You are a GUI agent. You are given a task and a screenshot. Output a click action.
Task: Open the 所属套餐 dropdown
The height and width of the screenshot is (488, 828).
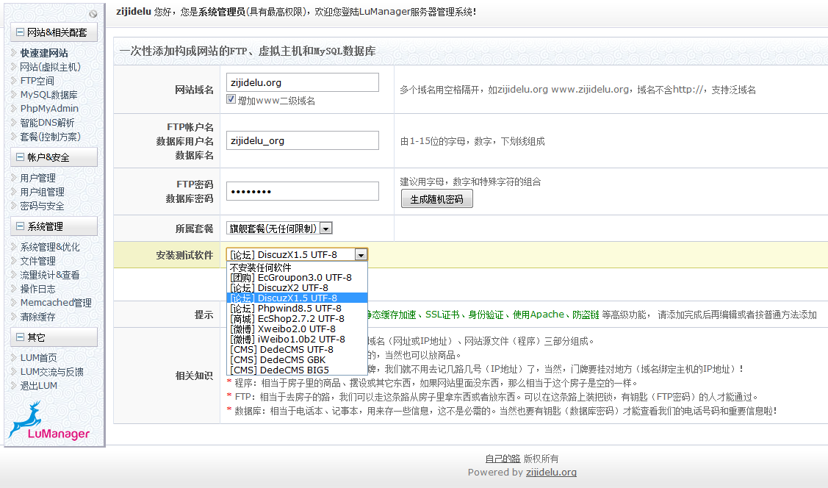[x=325, y=229]
